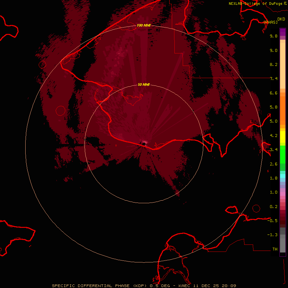This screenshot has width=288, height=288.
Task: Click the 5.0 value on color scale
Action: point(274,121)
